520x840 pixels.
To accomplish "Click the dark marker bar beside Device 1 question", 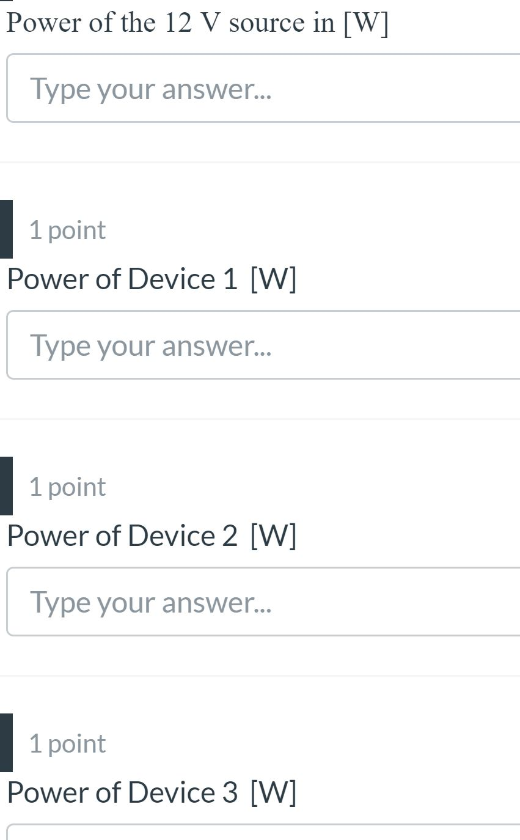I will [5, 230].
